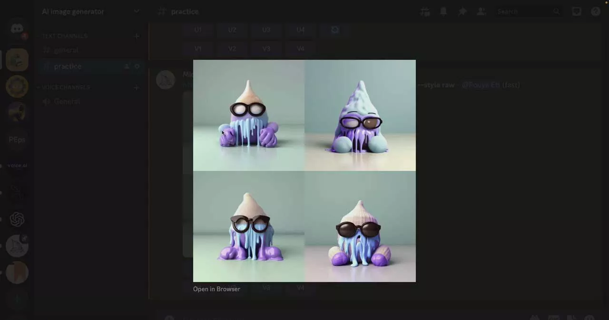Click the Help question mark icon
The width and height of the screenshot is (609, 320).
tap(596, 11)
